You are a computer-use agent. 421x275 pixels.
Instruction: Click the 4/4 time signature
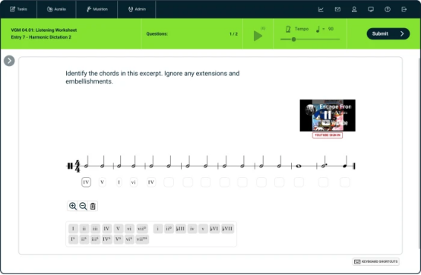(x=78, y=166)
